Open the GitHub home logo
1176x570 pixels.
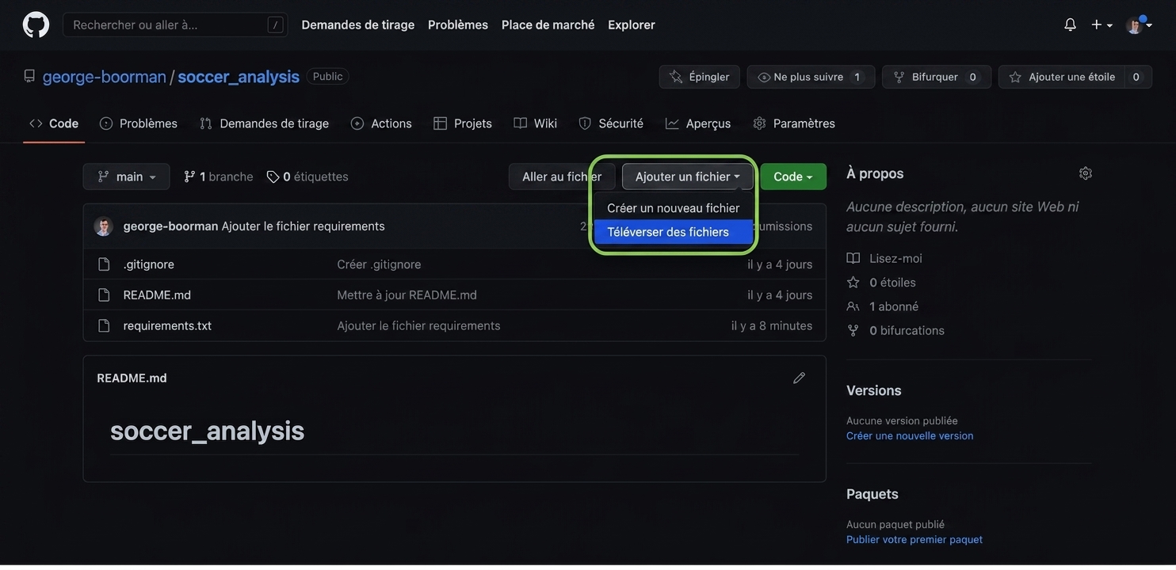coord(36,25)
